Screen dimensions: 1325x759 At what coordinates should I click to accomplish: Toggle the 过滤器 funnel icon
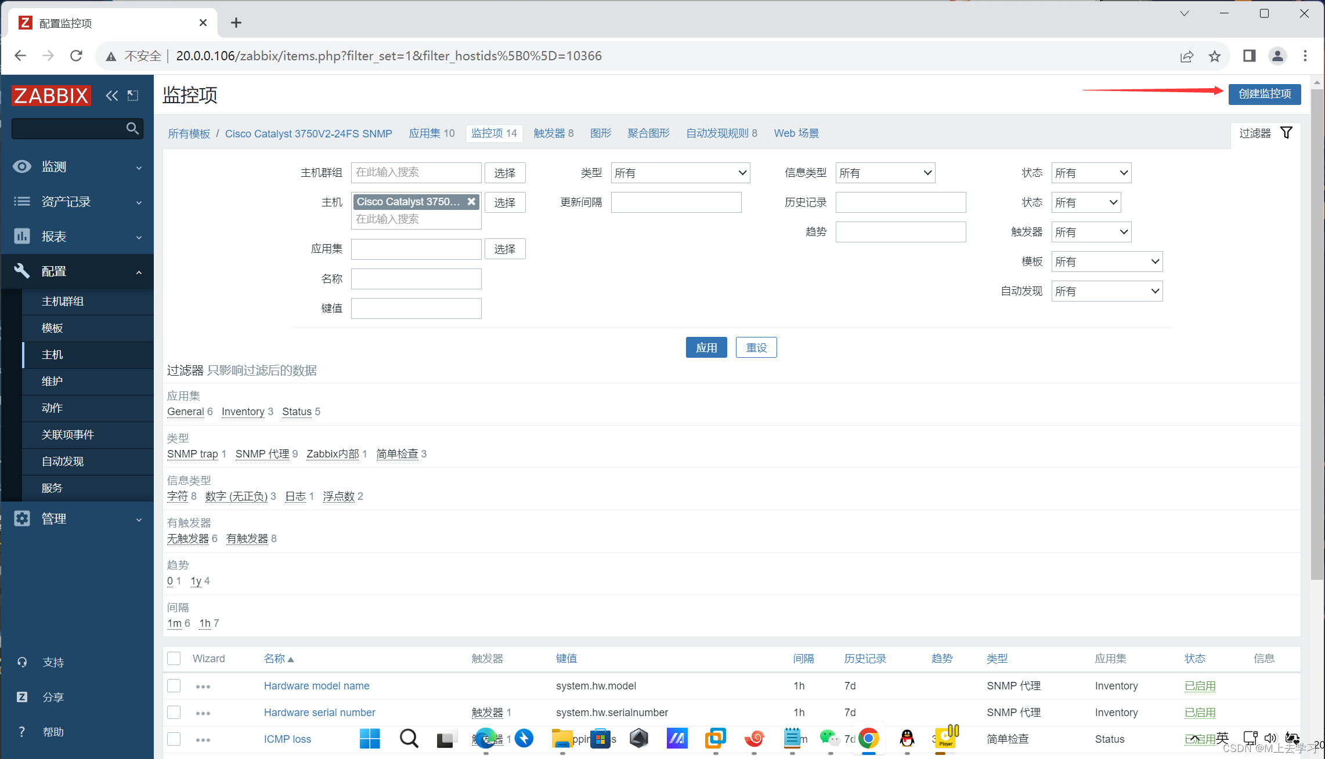click(x=1286, y=133)
